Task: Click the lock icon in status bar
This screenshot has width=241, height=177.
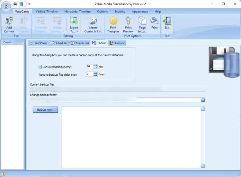Action: (4, 173)
